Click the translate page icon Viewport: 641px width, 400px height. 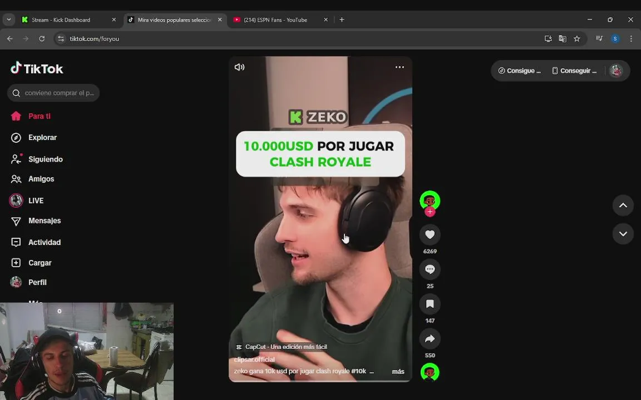pyautogui.click(x=563, y=39)
